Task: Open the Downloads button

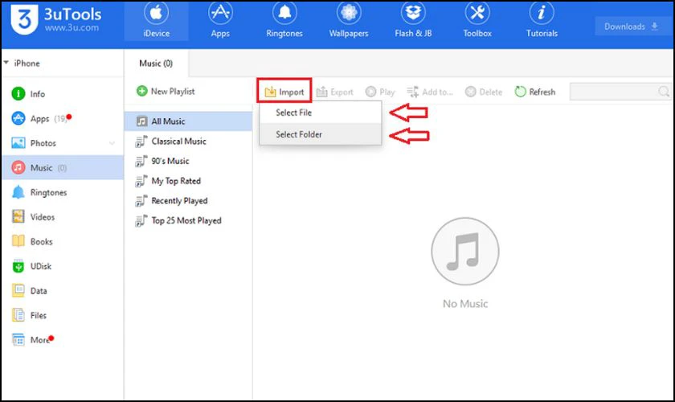Action: (632, 27)
